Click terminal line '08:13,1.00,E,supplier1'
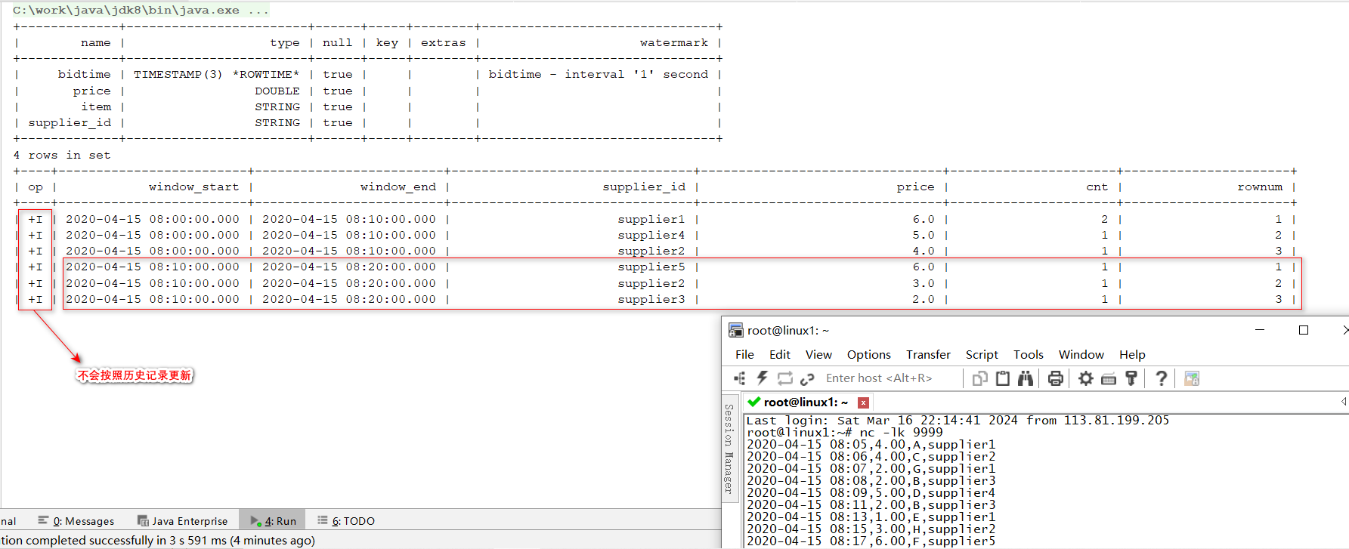The width and height of the screenshot is (1349, 549). point(871,517)
